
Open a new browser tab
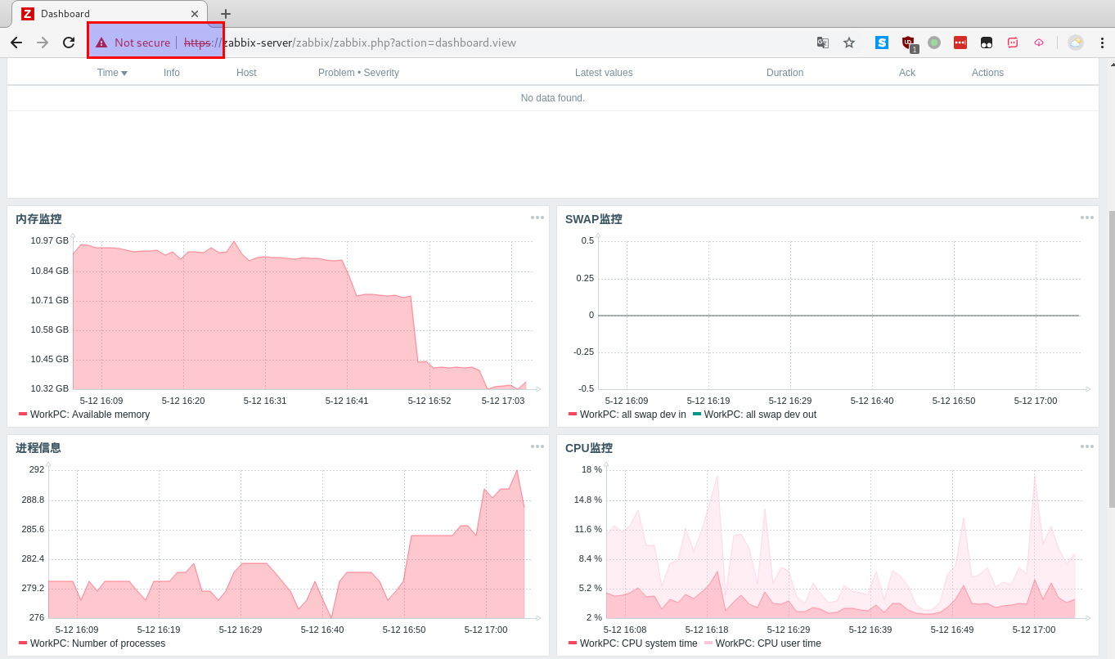tap(226, 14)
